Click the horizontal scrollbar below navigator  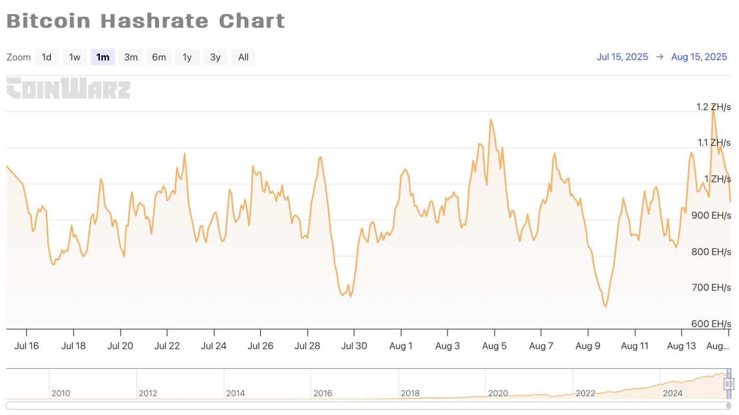(x=366, y=406)
